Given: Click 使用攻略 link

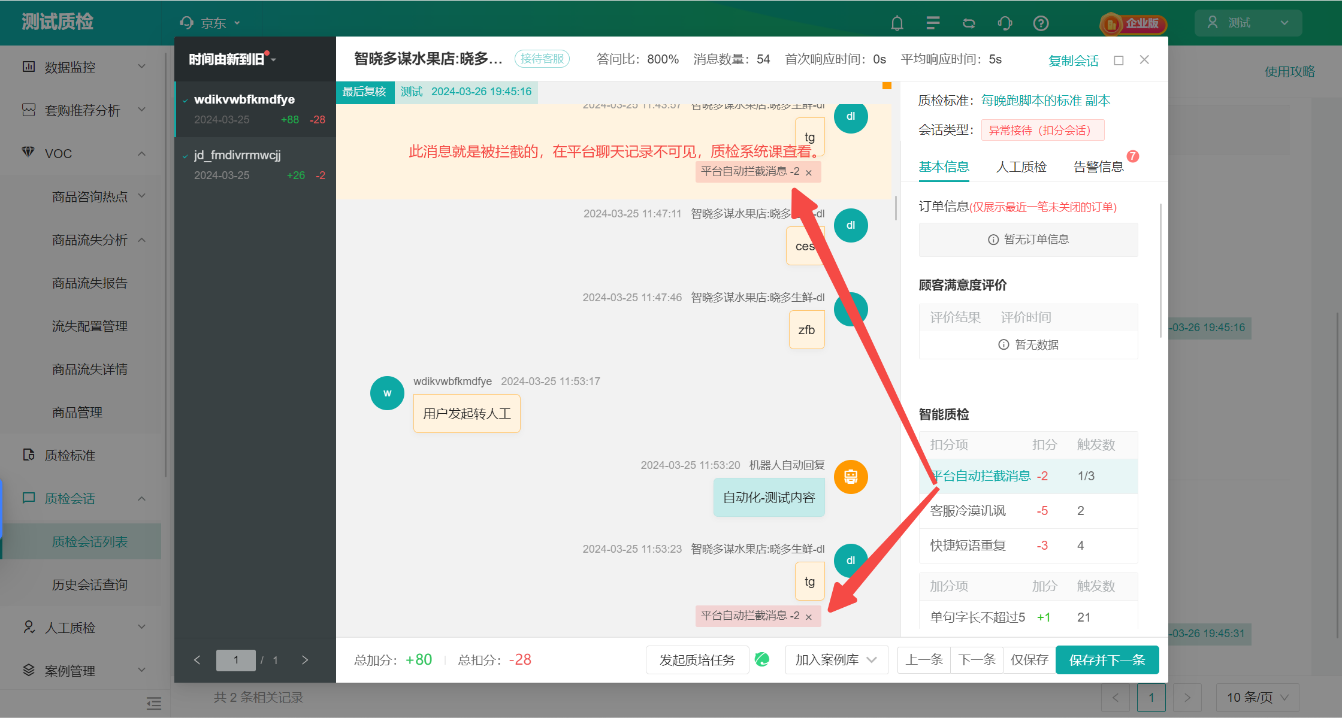Looking at the screenshot, I should [x=1289, y=72].
